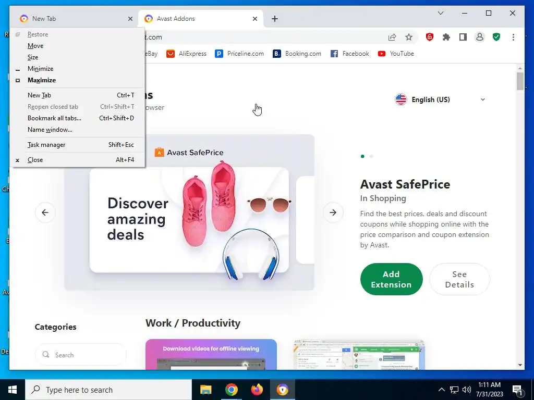Open the green messaging extension thumbnail
534x400 pixels.
(x=359, y=354)
